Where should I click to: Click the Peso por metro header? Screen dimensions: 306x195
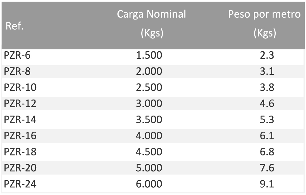click(x=265, y=23)
